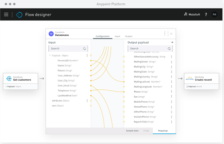Click the MailingLatitude output connector node

[x=124, y=82]
